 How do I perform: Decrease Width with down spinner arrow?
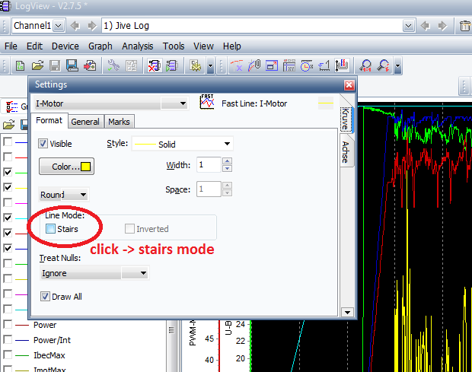click(227, 169)
